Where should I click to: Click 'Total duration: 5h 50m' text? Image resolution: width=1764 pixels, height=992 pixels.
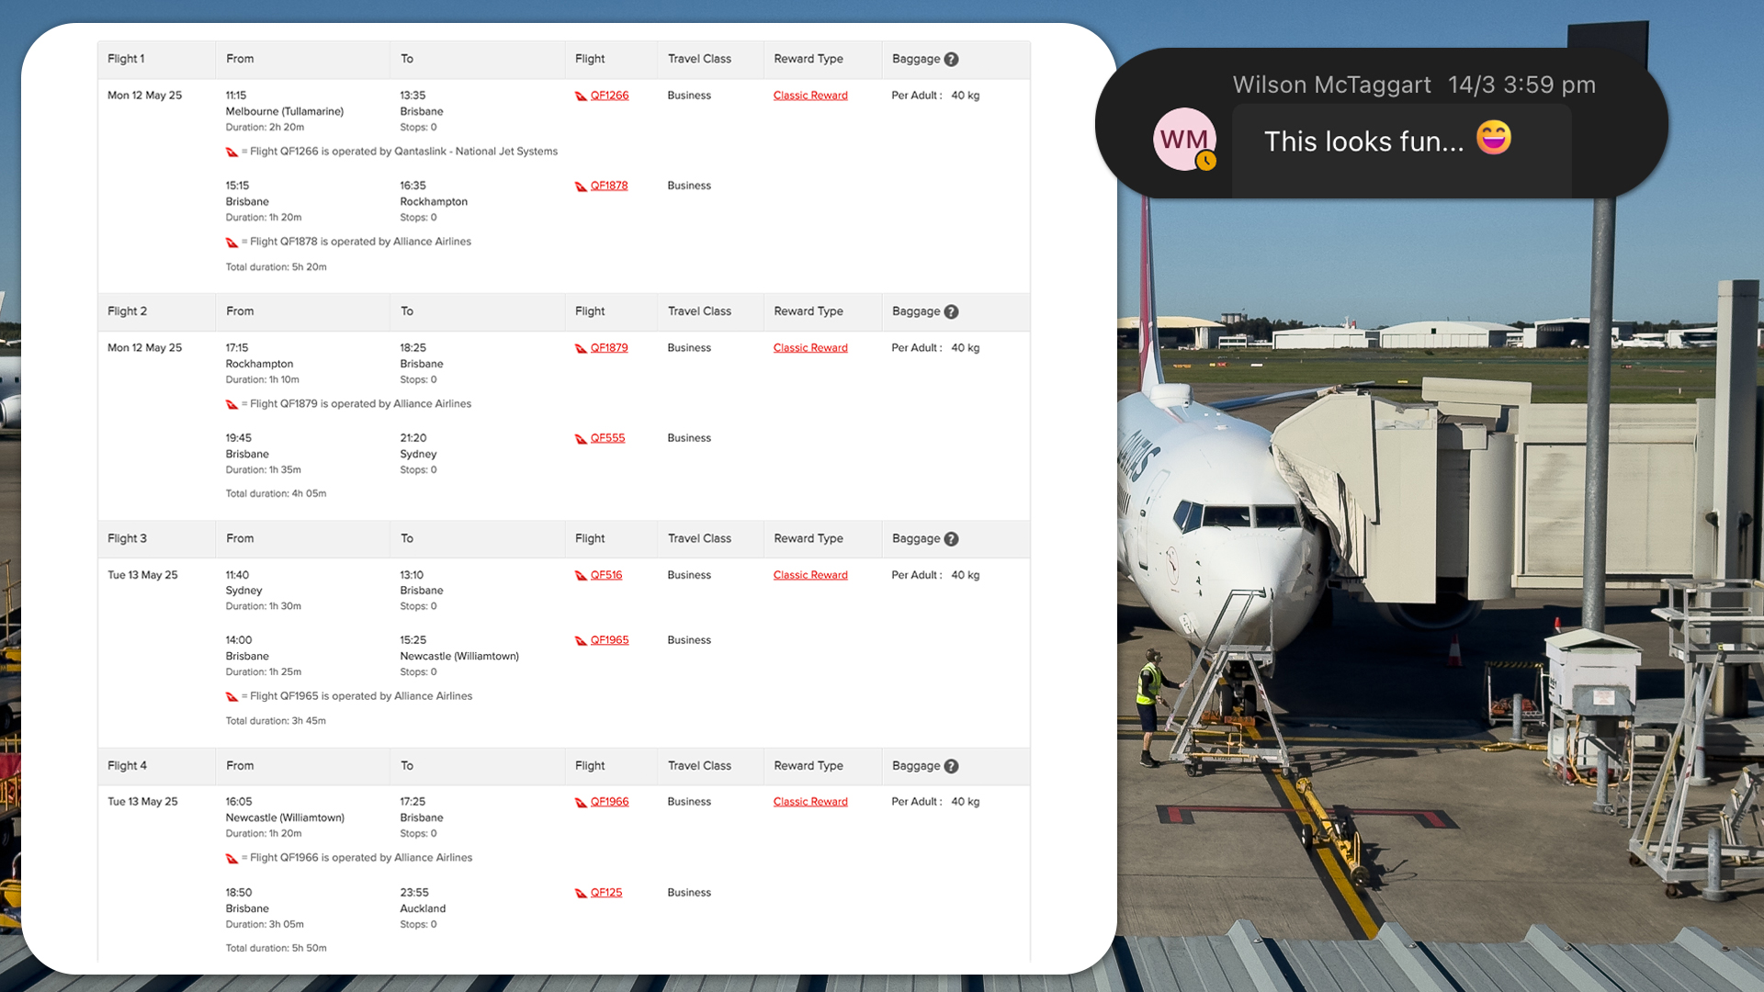click(x=277, y=949)
